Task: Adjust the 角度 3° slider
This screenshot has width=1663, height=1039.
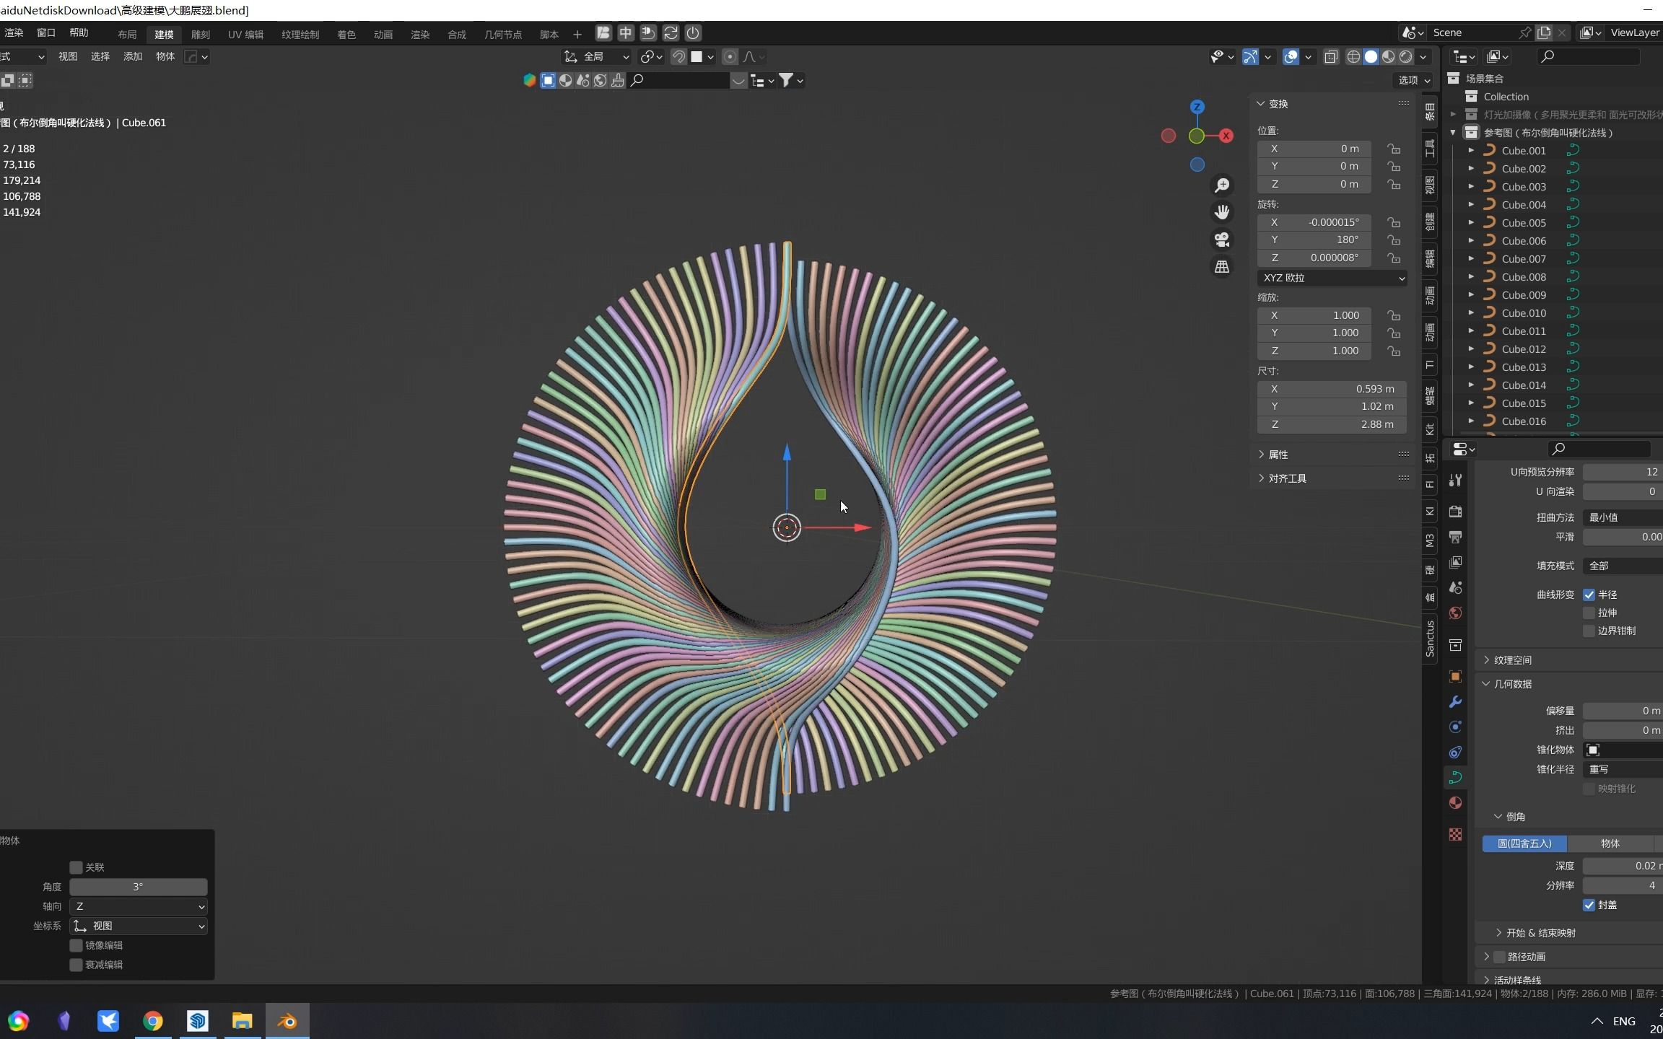Action: (x=139, y=887)
